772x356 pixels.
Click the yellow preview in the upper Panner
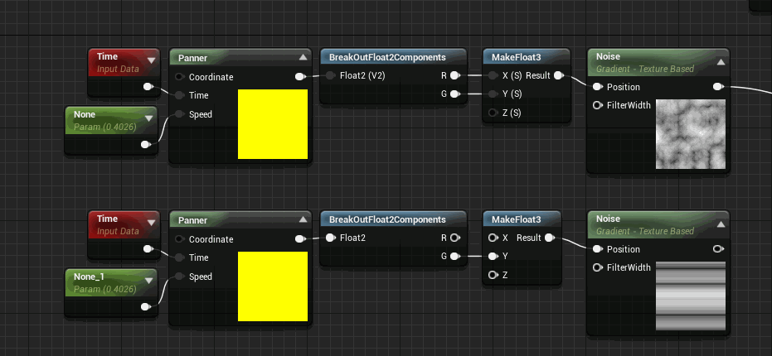[273, 124]
